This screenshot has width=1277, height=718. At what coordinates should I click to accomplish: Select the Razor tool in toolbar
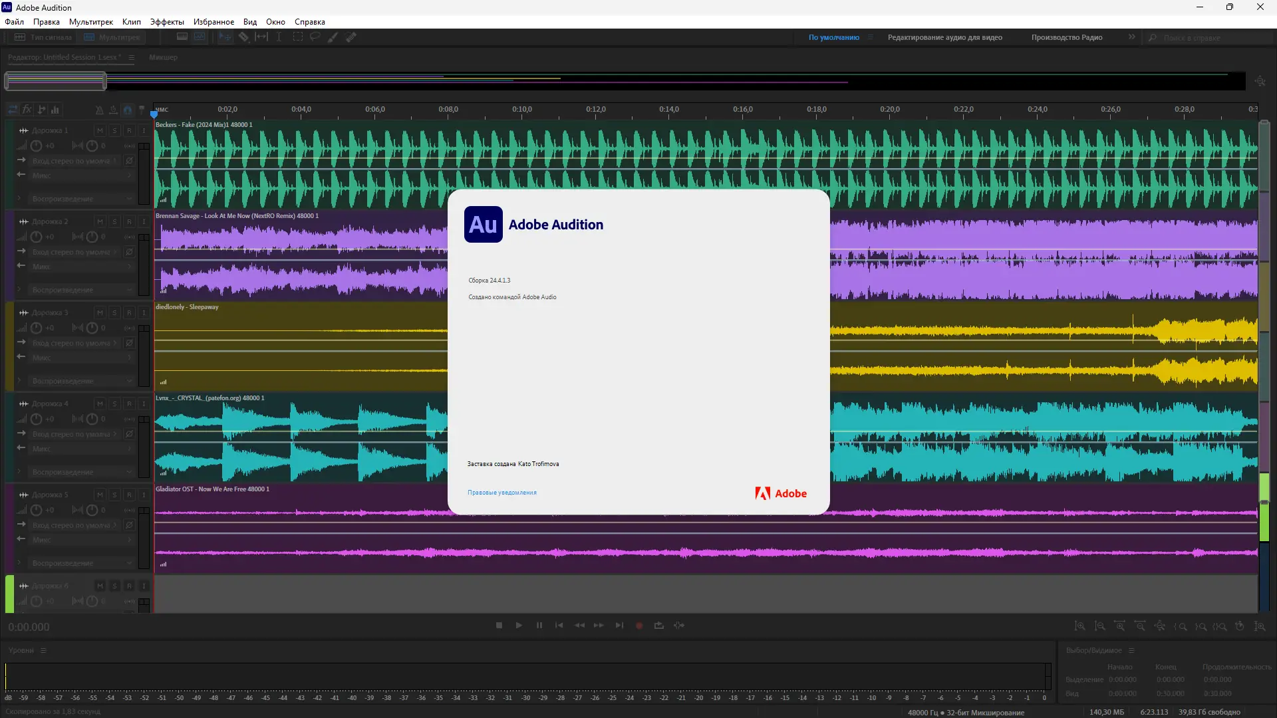tap(244, 37)
